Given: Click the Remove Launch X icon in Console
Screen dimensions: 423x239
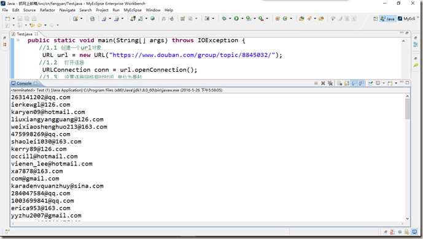Looking at the screenshot, I should 323,83.
